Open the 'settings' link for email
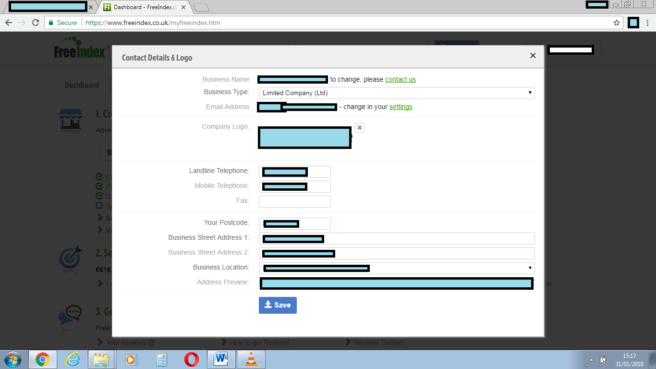Image resolution: width=656 pixels, height=369 pixels. (x=401, y=107)
